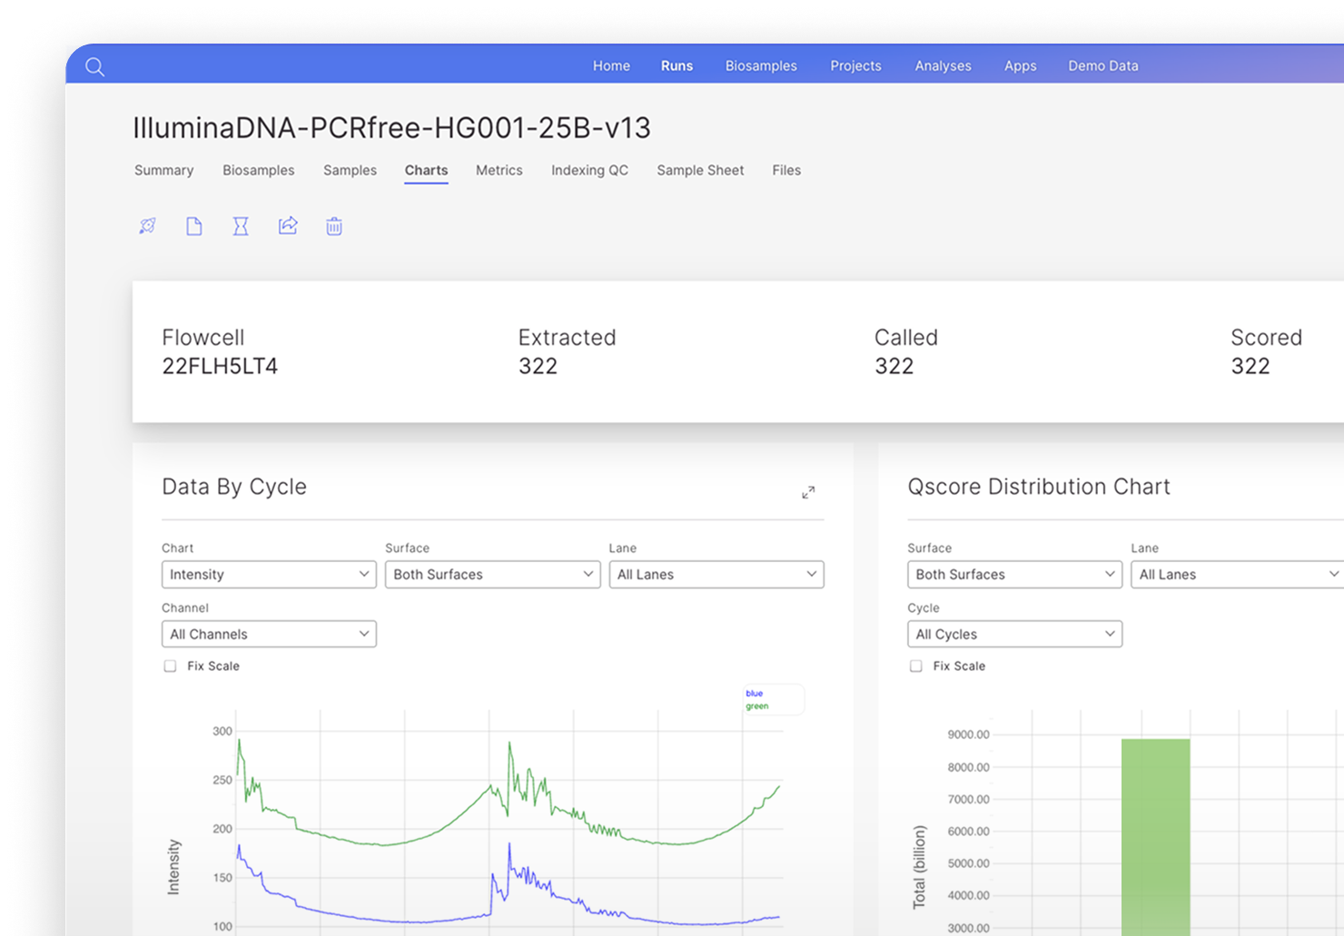Switch to the Indexing QC tab

pos(589,171)
